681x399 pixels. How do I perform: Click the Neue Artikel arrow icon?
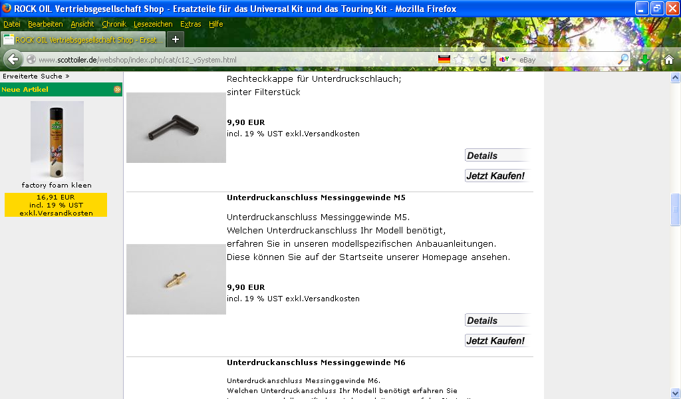pyautogui.click(x=117, y=89)
